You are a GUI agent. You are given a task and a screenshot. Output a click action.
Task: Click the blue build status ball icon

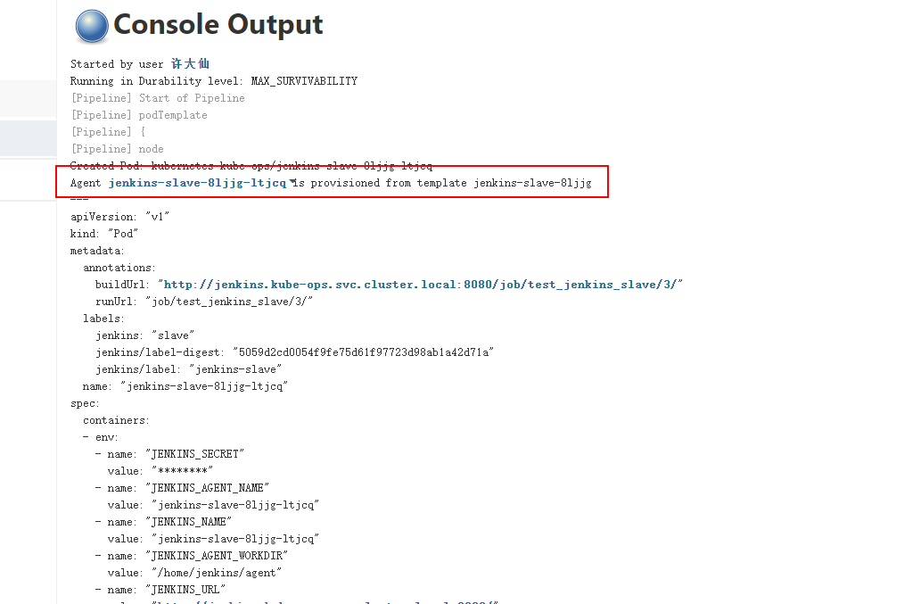point(92,27)
